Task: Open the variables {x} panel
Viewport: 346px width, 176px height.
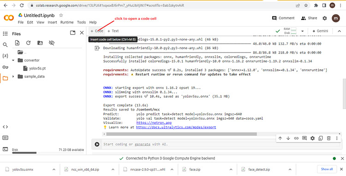Action: tap(5, 56)
